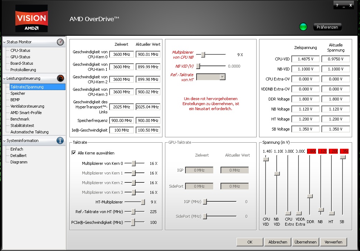Click the red DDR 1.800 voltage value

click(312, 151)
